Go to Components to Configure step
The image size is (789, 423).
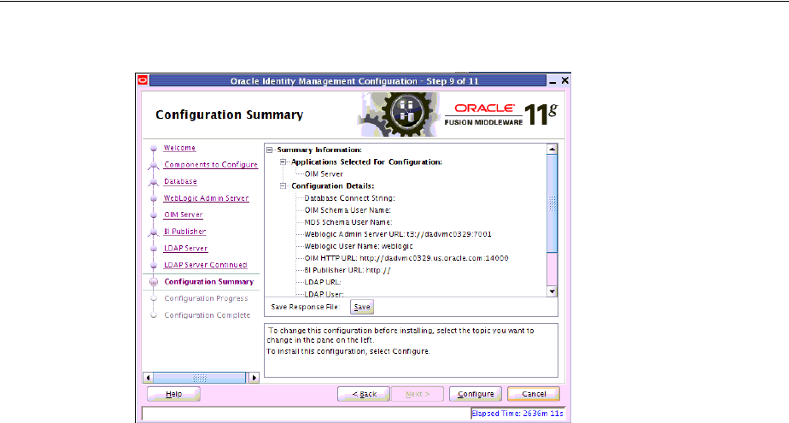210,165
